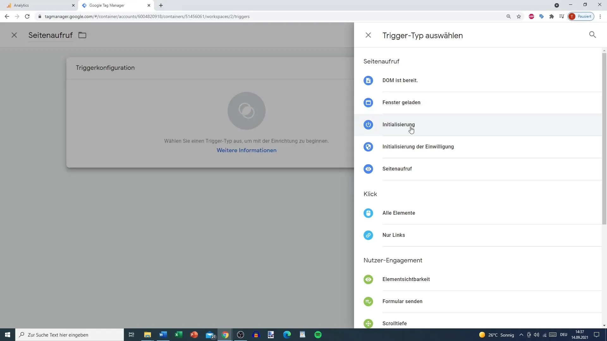The width and height of the screenshot is (607, 341).
Task: Close the Google Tag Manager tab
Action: [149, 5]
